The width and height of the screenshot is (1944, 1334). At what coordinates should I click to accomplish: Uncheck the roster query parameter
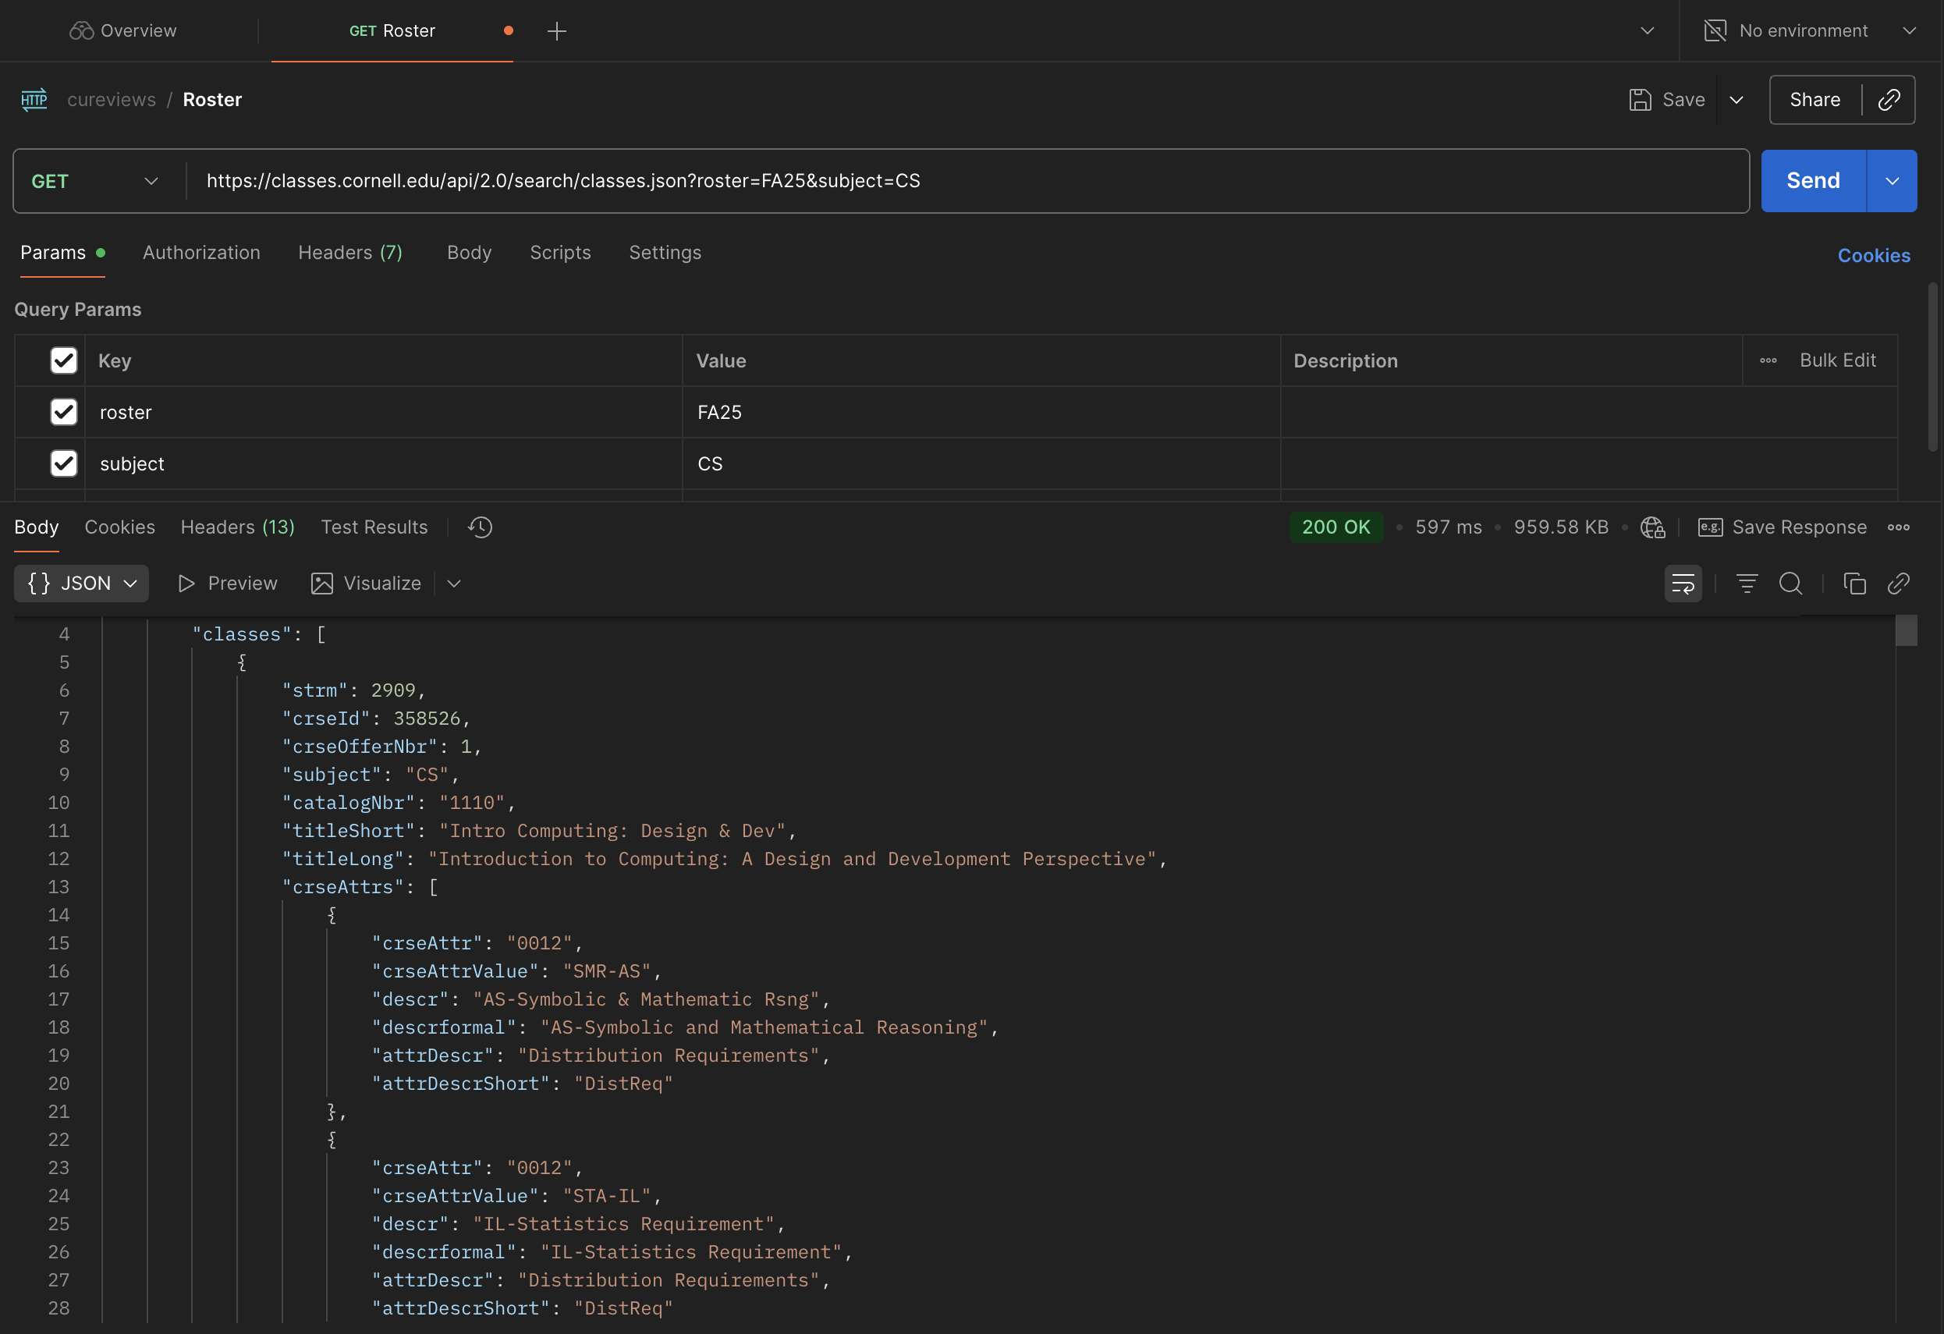tap(63, 411)
